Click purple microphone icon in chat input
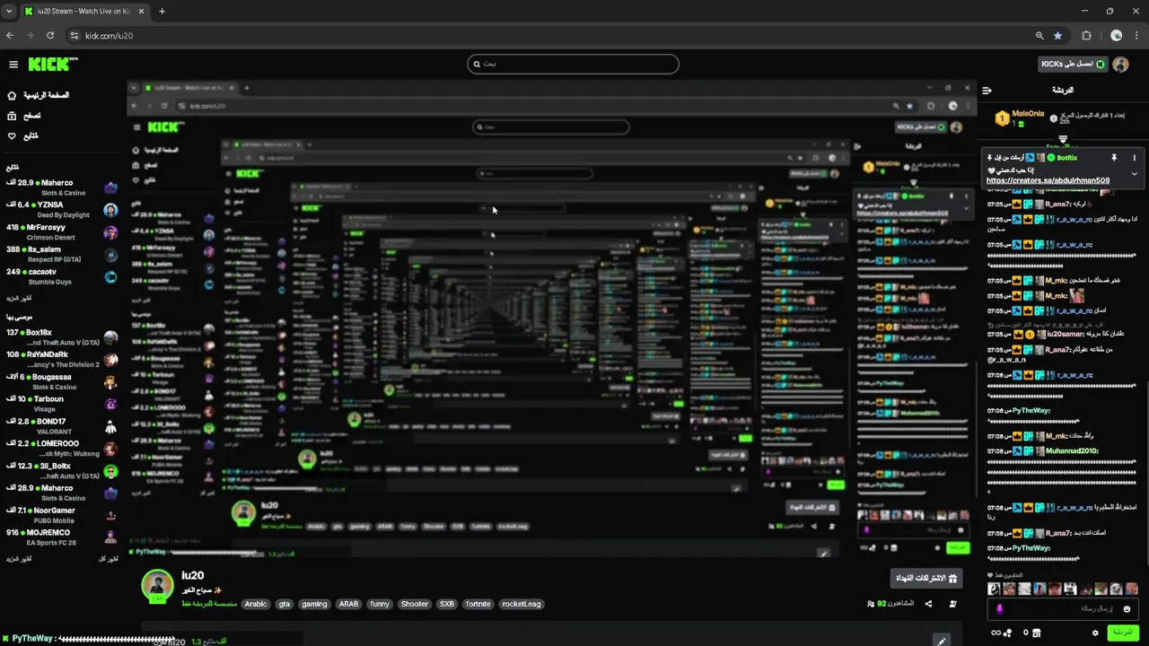The image size is (1149, 646). click(1000, 609)
